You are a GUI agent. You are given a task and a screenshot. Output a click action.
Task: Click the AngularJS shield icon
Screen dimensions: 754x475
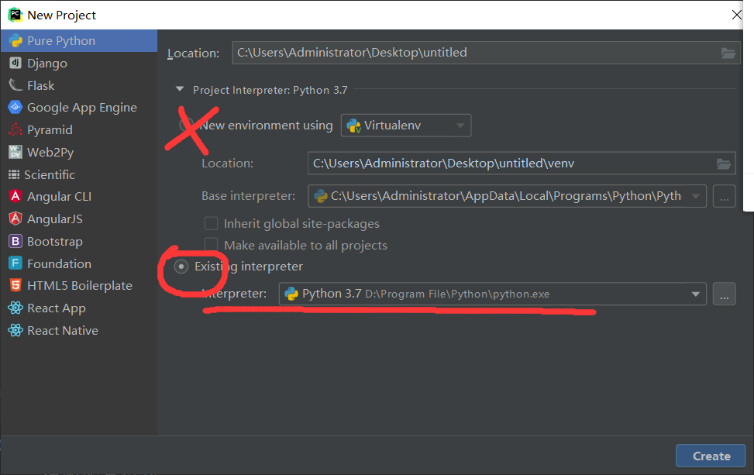tap(15, 219)
